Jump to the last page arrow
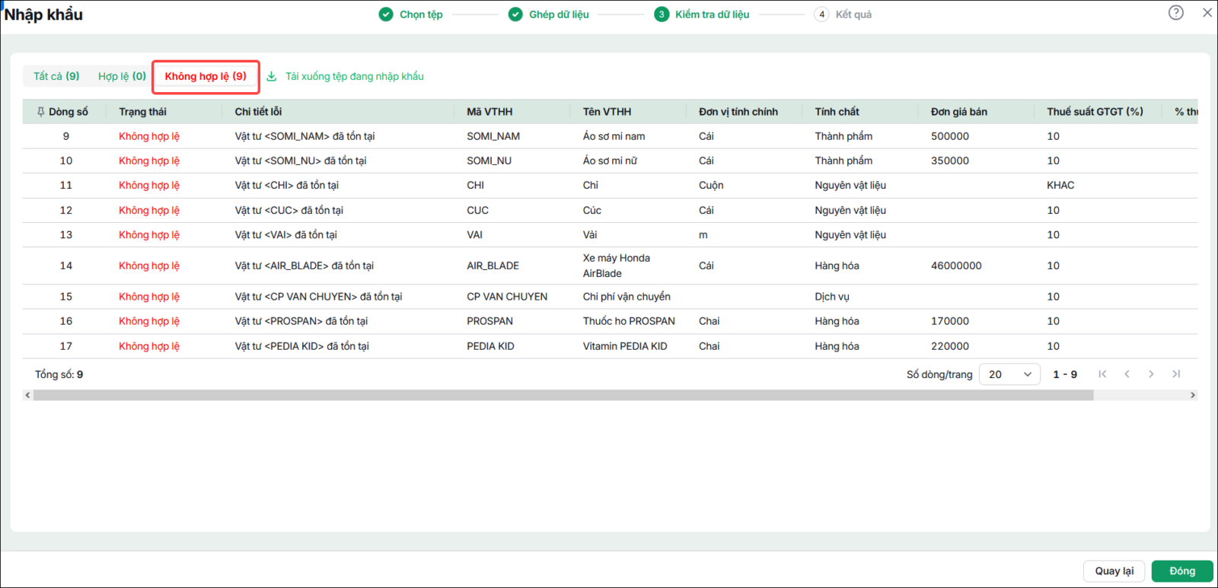Viewport: 1218px width, 588px height. [x=1176, y=374]
